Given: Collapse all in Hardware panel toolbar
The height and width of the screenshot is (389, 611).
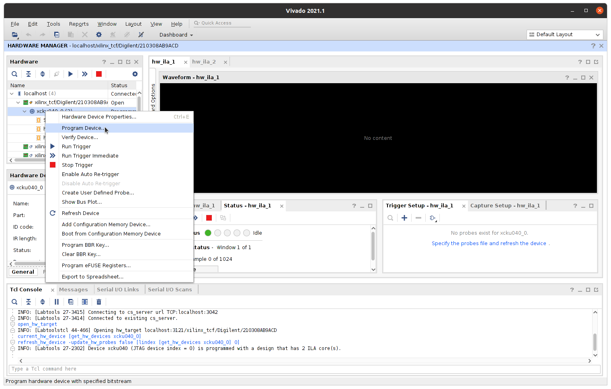Looking at the screenshot, I should pyautogui.click(x=29, y=74).
